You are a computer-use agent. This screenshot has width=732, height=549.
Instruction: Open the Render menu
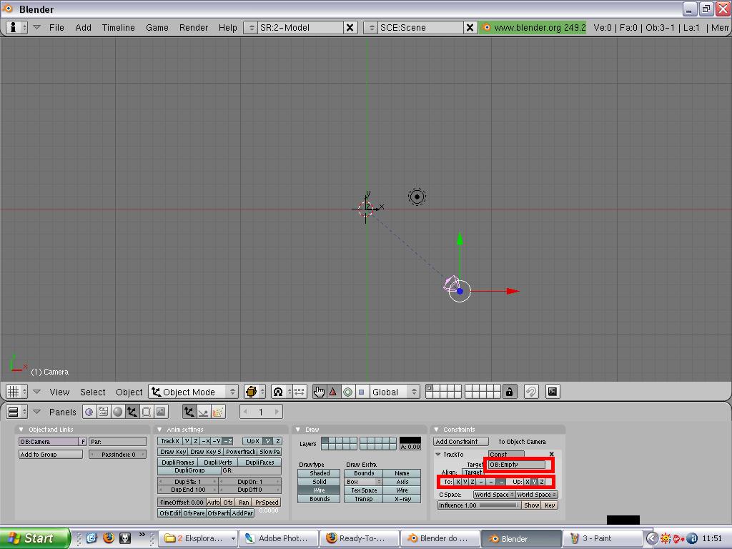(x=193, y=28)
